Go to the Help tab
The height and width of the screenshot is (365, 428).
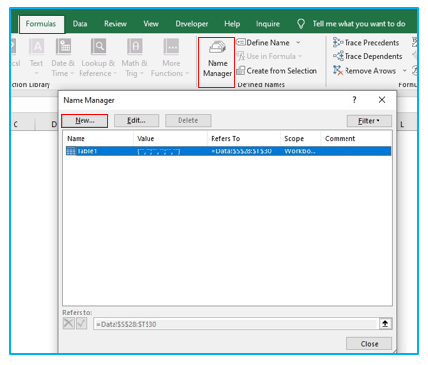pyautogui.click(x=232, y=24)
